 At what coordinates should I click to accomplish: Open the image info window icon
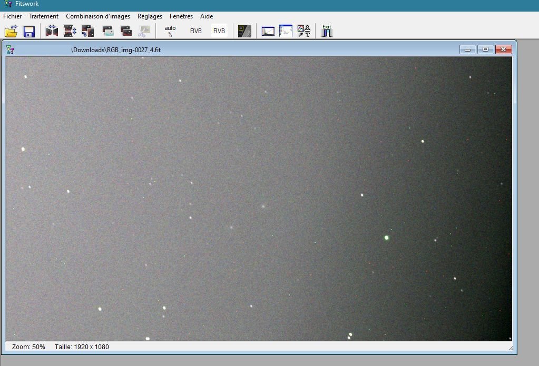tap(286, 31)
